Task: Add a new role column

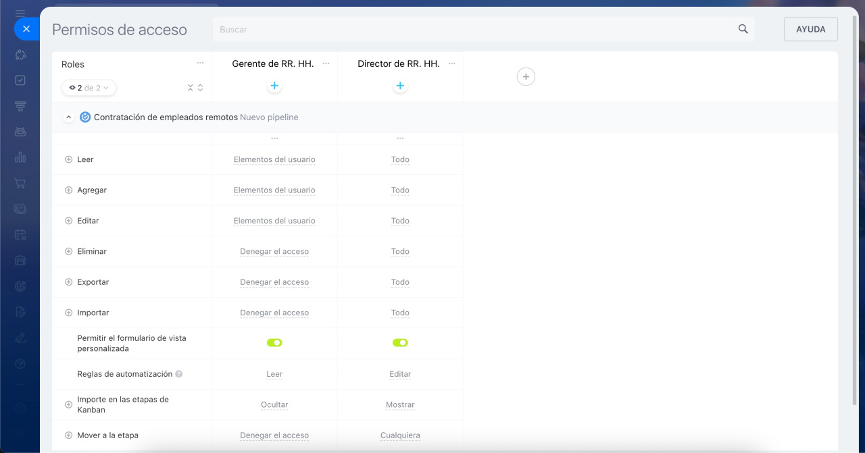Action: coord(526,77)
